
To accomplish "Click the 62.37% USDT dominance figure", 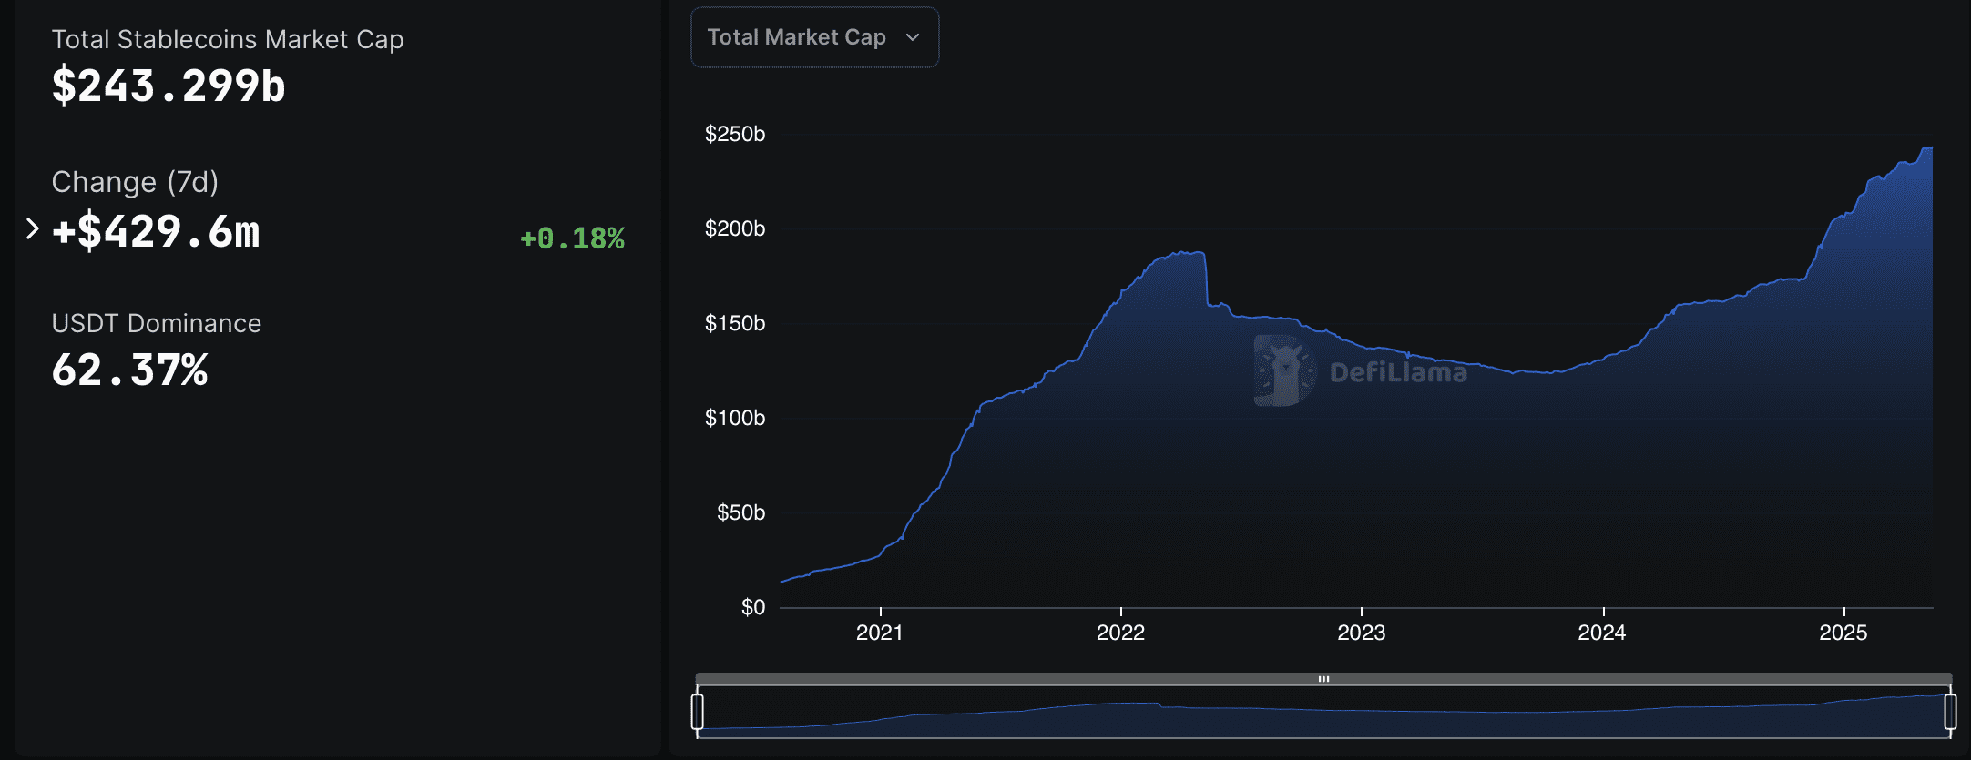I will tap(130, 370).
